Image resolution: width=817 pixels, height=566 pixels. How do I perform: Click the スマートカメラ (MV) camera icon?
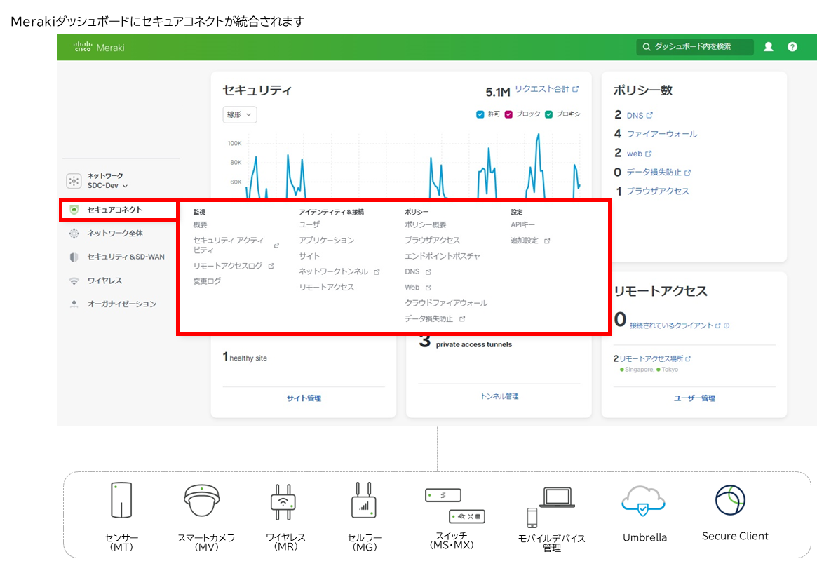coord(202,500)
